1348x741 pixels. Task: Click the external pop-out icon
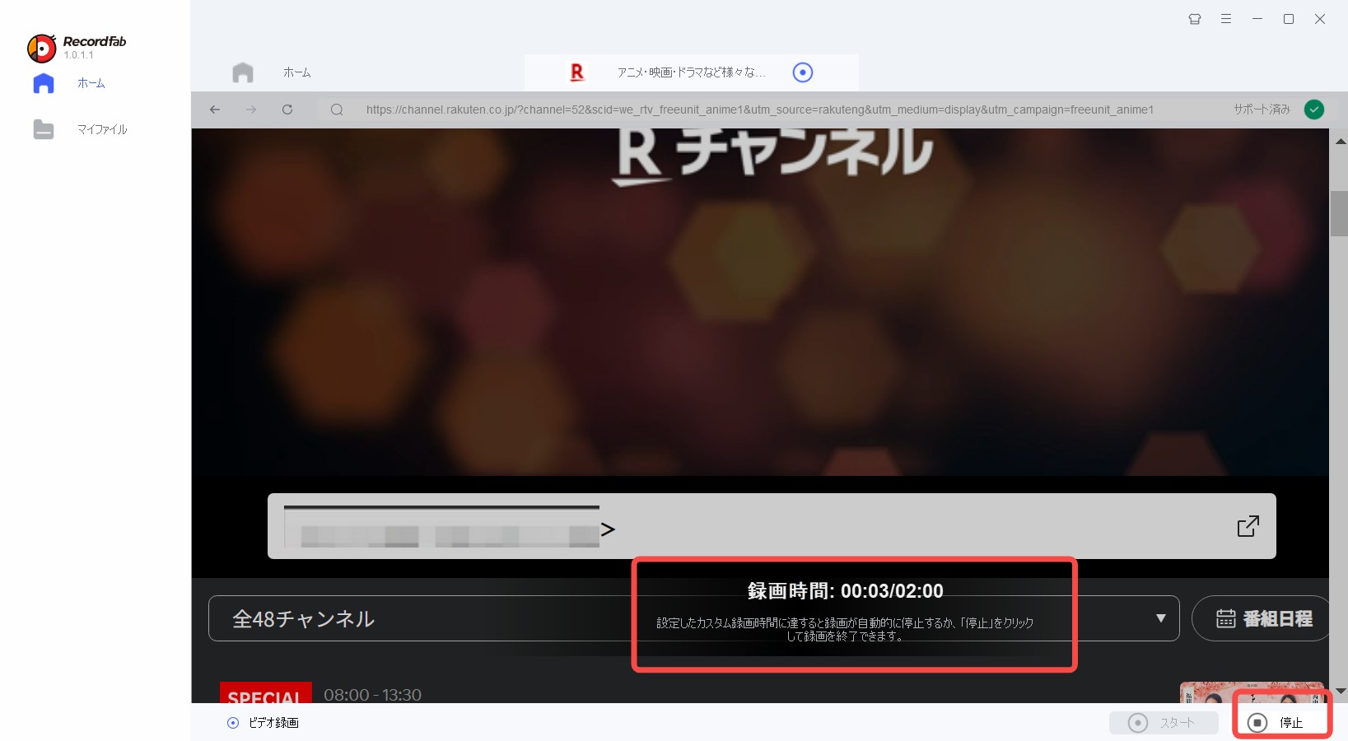[x=1248, y=526]
